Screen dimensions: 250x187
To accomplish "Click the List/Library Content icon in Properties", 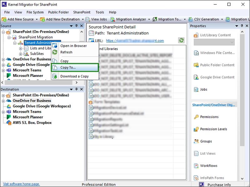I will 196,35.
